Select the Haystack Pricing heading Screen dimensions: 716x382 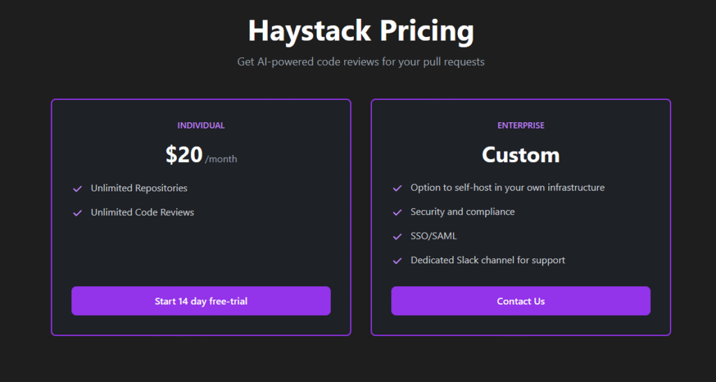361,31
